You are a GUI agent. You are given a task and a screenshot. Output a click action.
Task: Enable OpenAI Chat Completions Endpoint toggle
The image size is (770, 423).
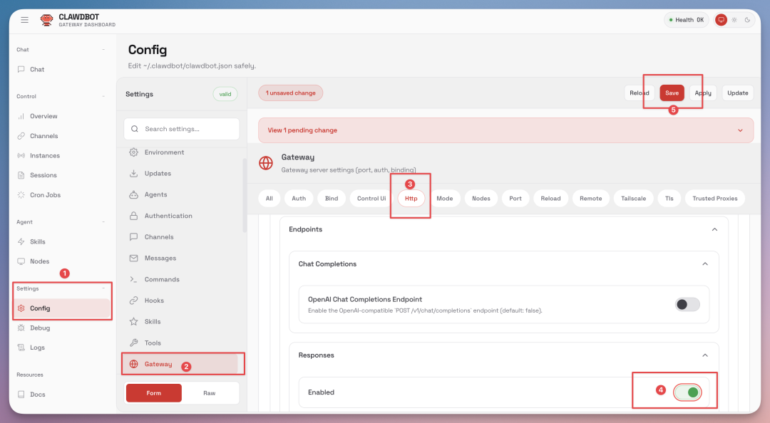tap(687, 305)
